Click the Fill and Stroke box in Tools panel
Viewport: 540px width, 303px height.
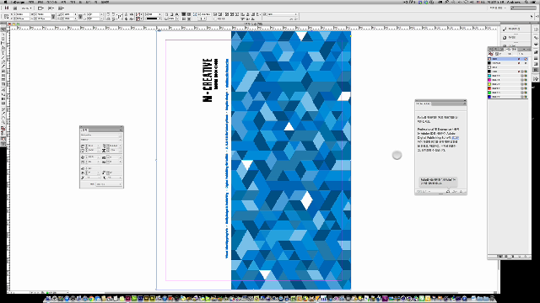pos(3,129)
